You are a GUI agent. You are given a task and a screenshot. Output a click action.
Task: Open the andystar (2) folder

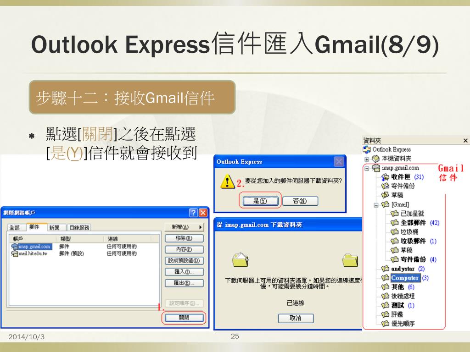(408, 269)
